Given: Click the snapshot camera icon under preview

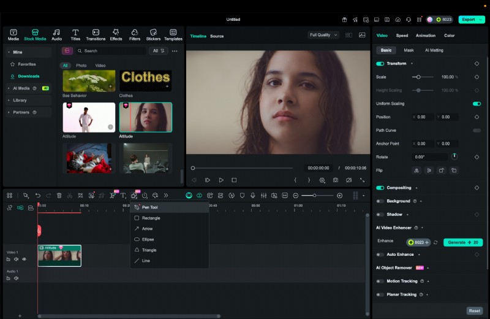Looking at the screenshot, I should pos(336,180).
